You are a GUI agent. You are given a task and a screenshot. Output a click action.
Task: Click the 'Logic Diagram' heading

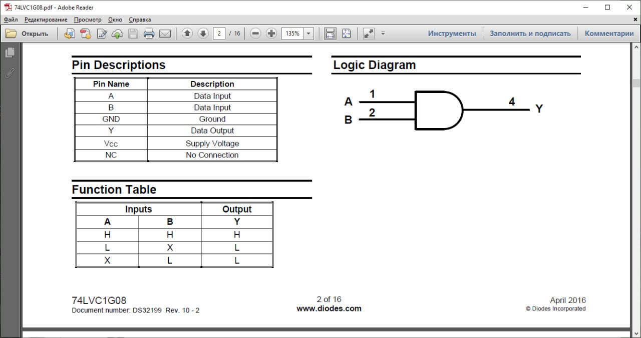pos(375,65)
